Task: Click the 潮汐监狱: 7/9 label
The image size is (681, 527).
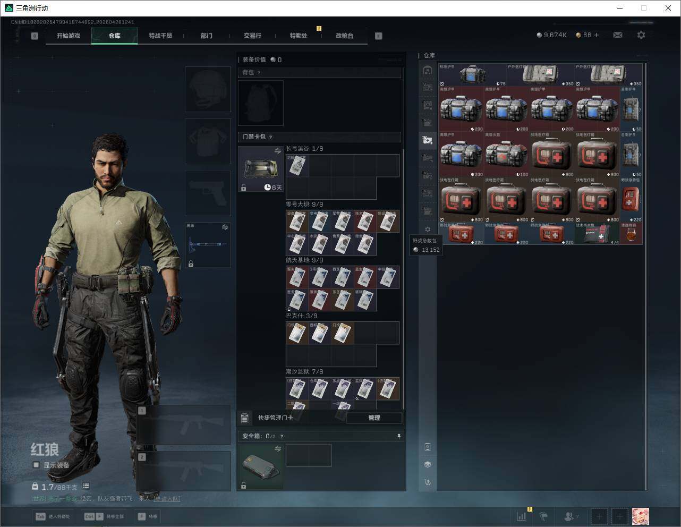Action: pos(304,371)
